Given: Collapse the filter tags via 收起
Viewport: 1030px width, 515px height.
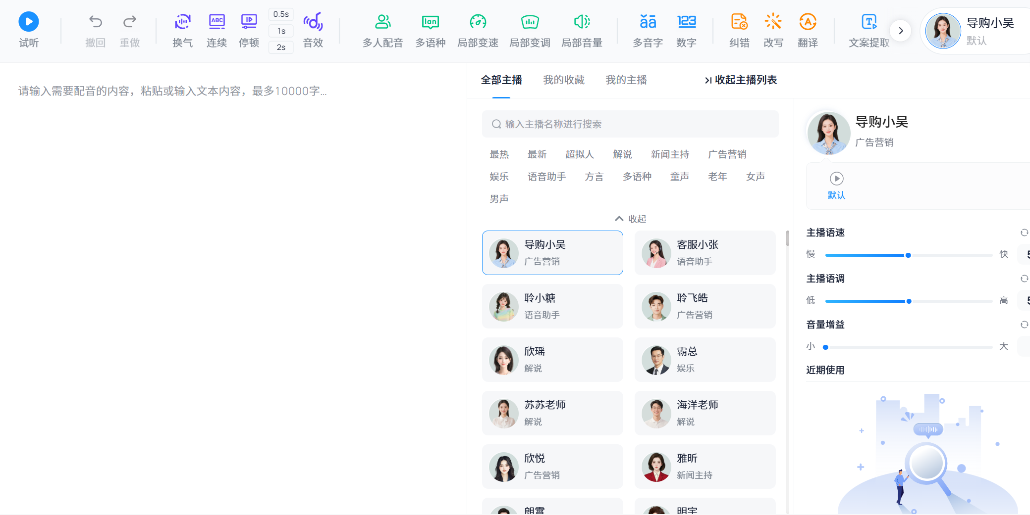Looking at the screenshot, I should coord(630,218).
